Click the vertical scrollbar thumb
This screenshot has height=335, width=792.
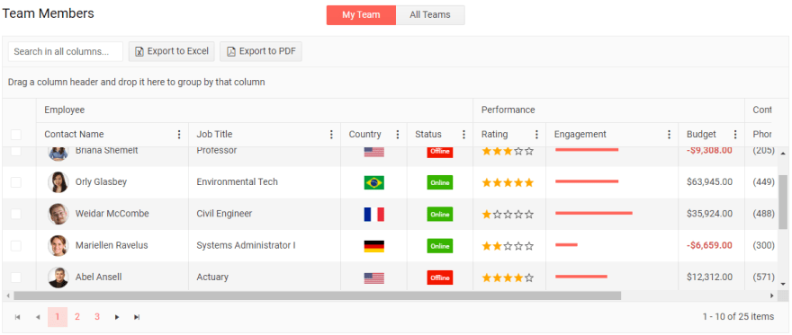(x=783, y=202)
